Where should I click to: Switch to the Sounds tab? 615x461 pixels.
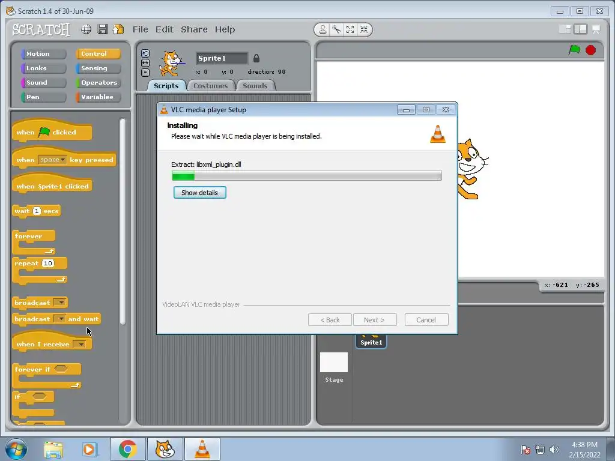[255, 85]
